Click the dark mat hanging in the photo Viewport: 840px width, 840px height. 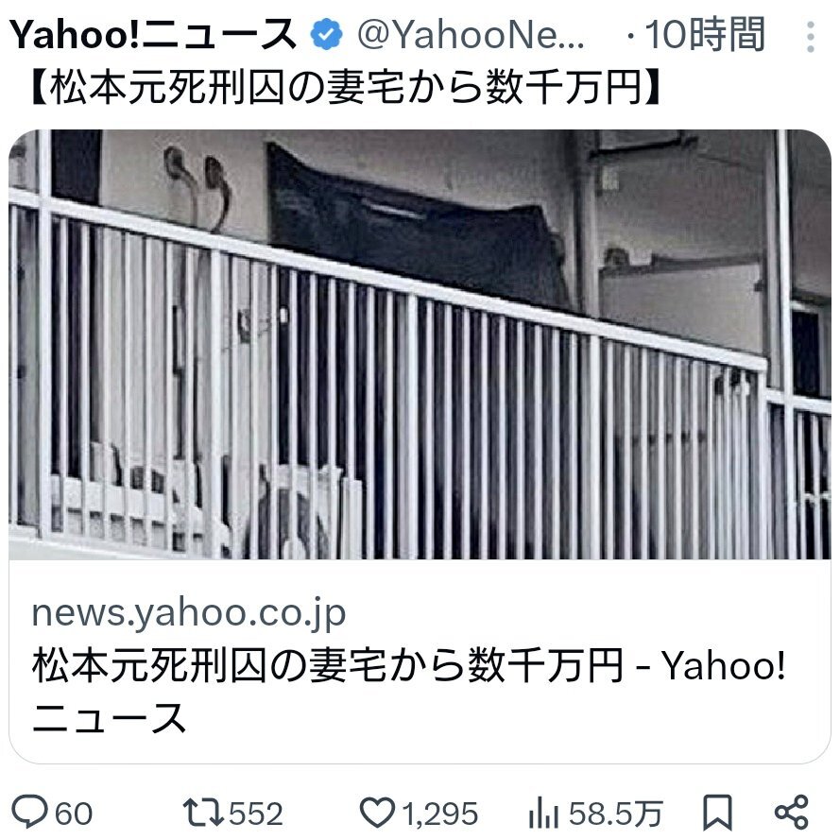(415, 225)
